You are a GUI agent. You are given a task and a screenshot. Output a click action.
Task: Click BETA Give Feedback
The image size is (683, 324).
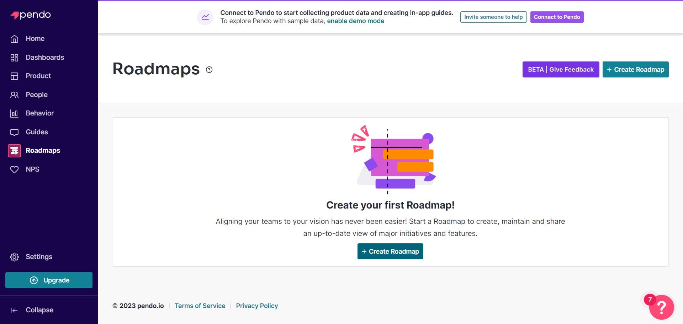[x=561, y=69]
